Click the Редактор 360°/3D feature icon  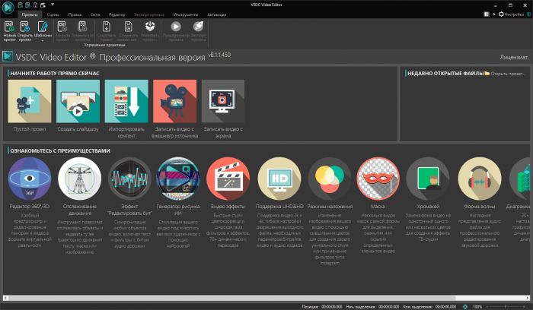point(30,179)
